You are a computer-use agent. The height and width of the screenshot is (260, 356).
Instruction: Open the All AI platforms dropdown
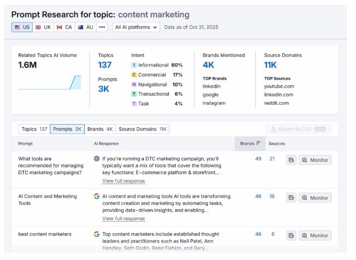coord(136,27)
